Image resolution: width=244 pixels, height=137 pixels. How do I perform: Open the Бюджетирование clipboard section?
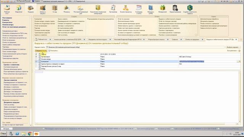[175, 9]
